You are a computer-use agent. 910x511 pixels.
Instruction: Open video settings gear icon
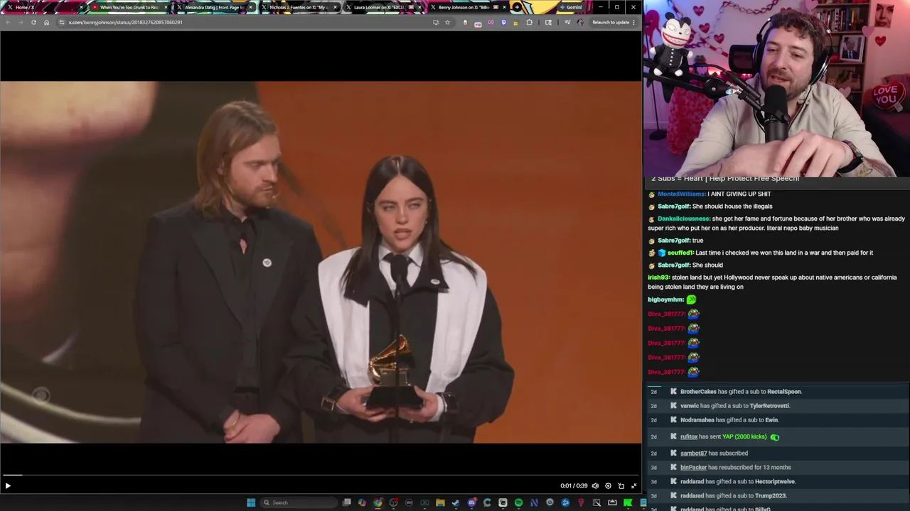click(608, 485)
